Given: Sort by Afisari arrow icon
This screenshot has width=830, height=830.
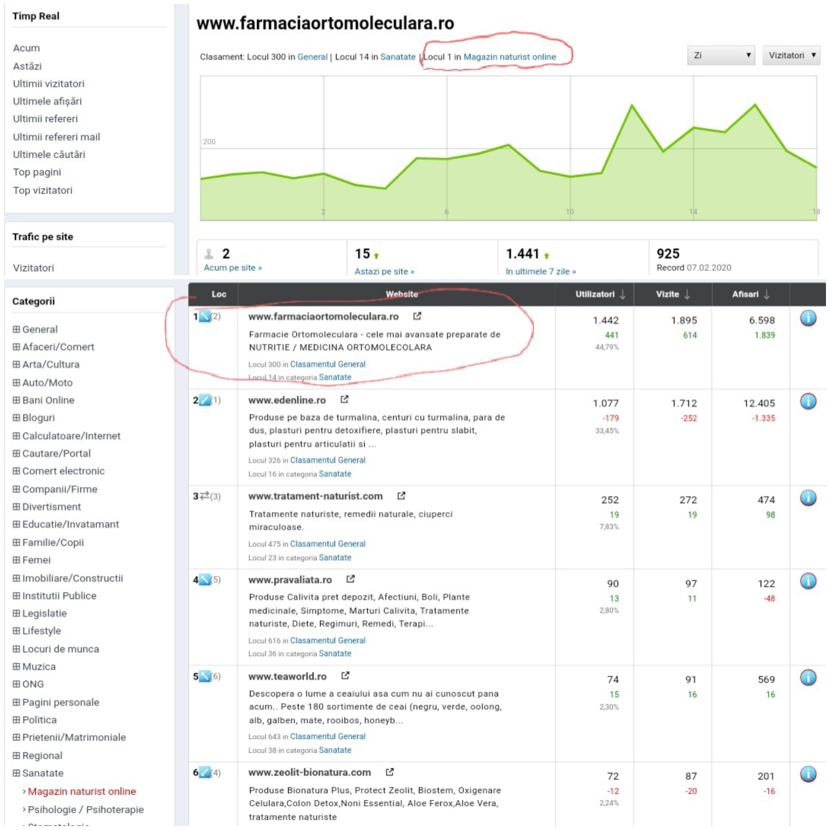Looking at the screenshot, I should click(766, 294).
